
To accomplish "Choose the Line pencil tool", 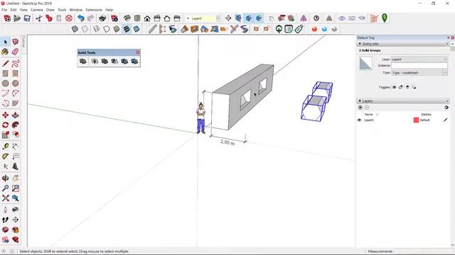I will click(x=5, y=64).
